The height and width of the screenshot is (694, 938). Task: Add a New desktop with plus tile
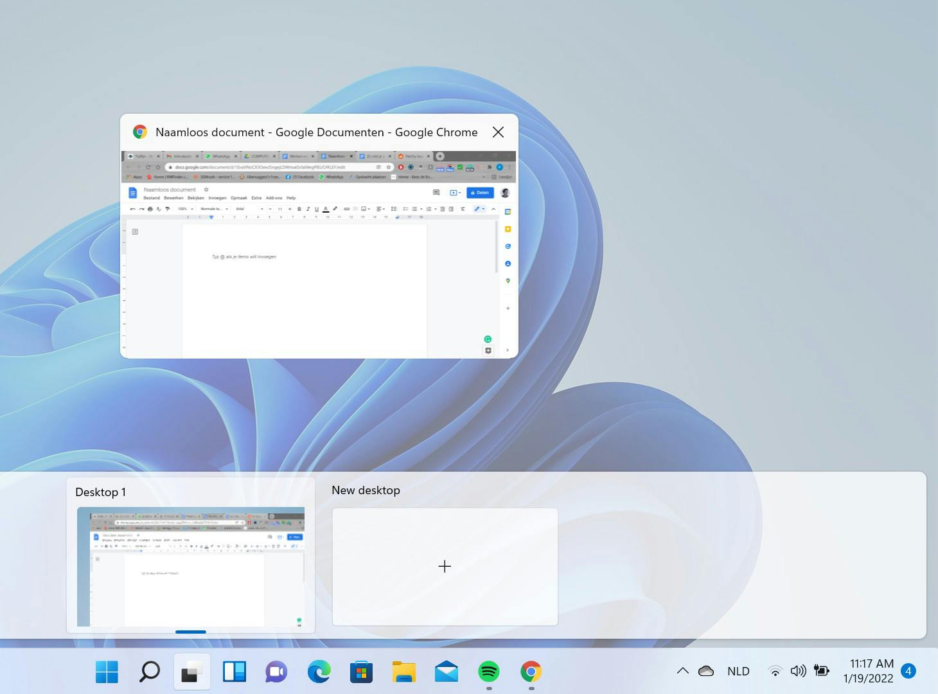[445, 566]
